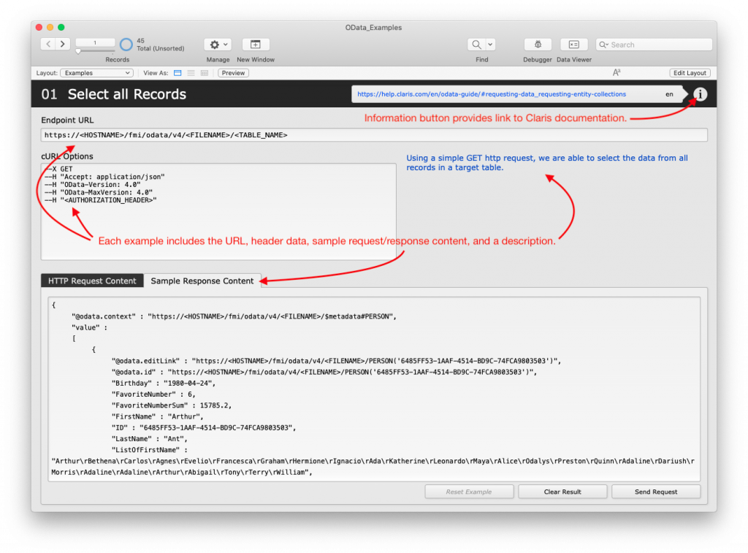The width and height of the screenshot is (748, 553).
Task: Open the Script Debugger
Action: [x=538, y=45]
